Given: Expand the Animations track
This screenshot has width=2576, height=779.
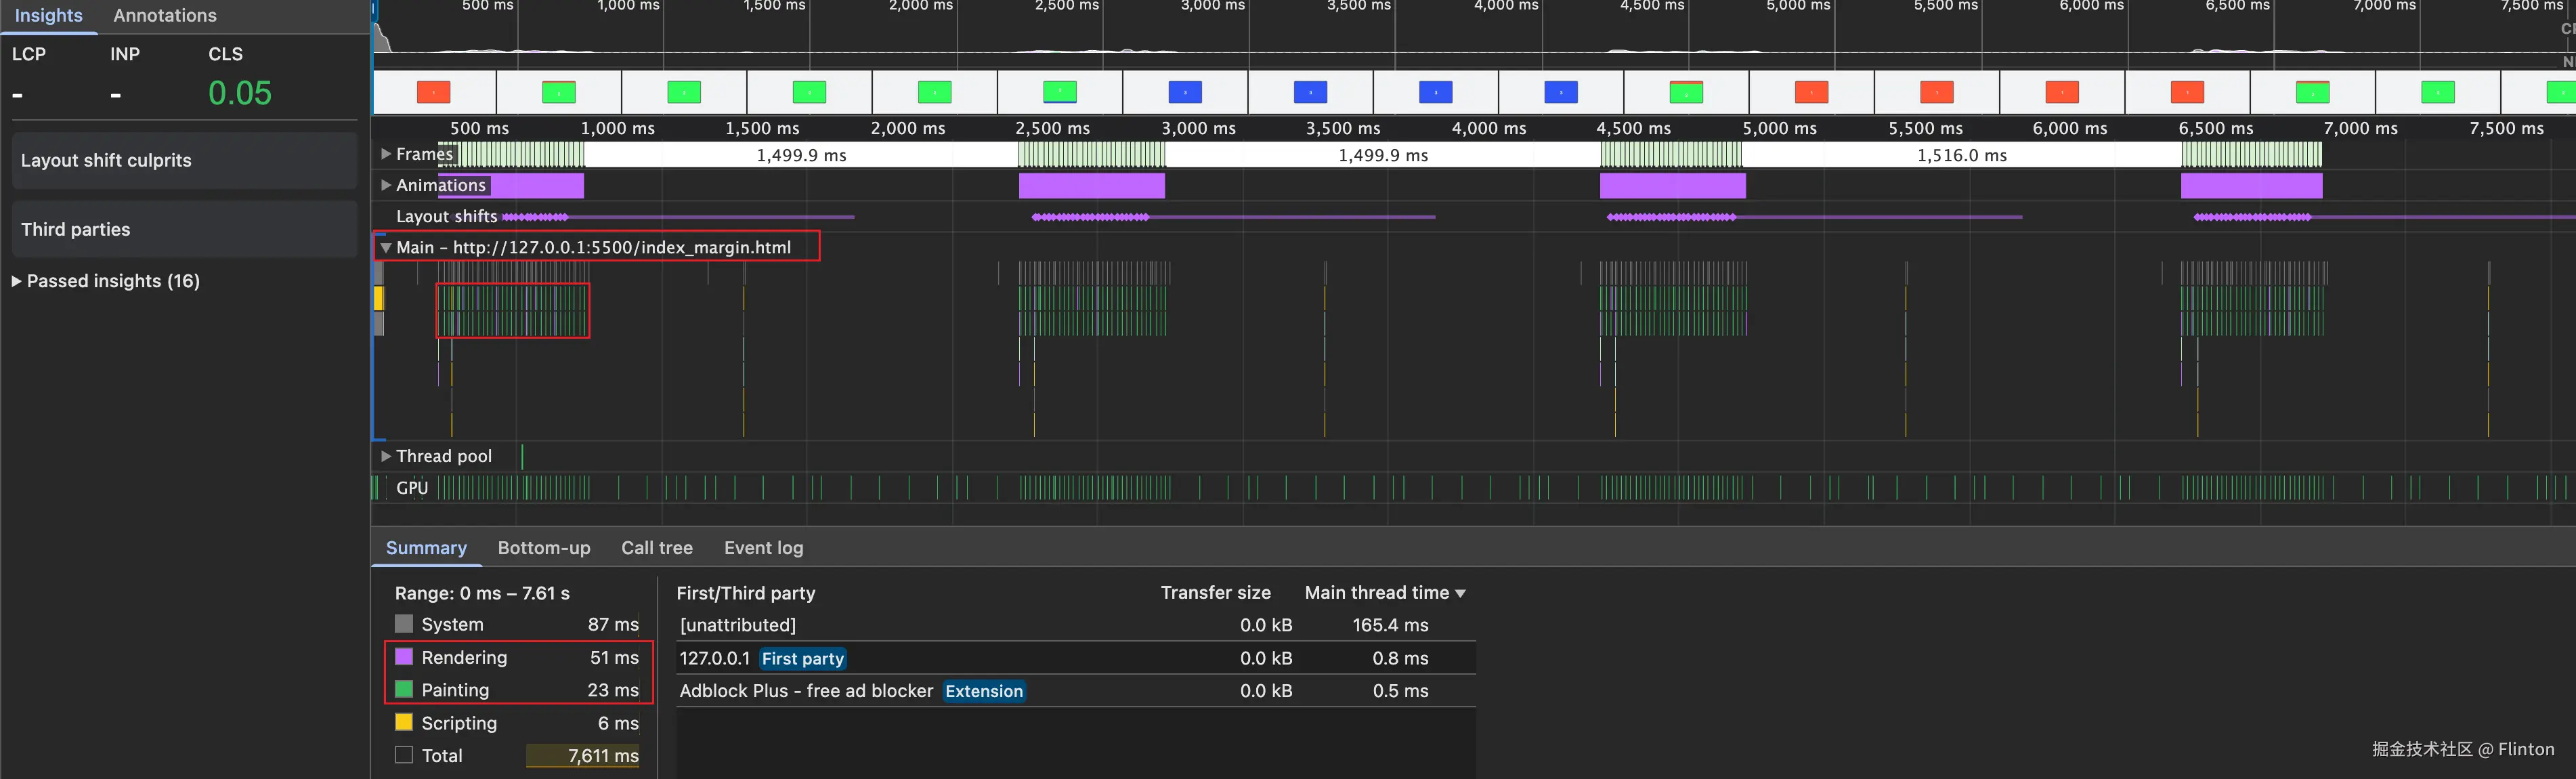Looking at the screenshot, I should coord(386,185).
